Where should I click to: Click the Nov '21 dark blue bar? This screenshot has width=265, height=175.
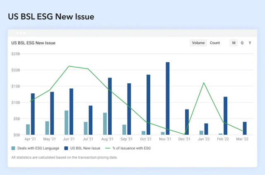[x=168, y=99]
